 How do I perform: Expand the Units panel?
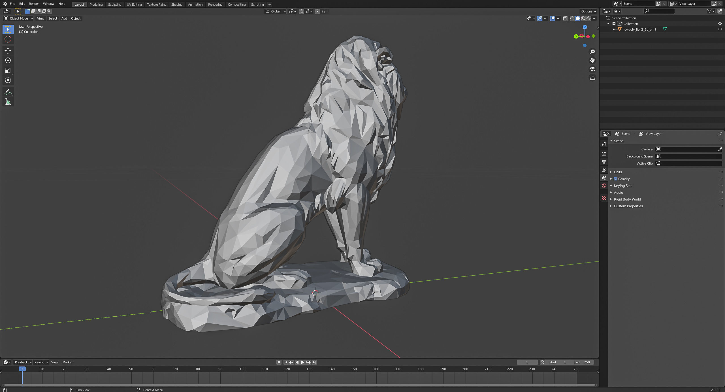click(618, 172)
